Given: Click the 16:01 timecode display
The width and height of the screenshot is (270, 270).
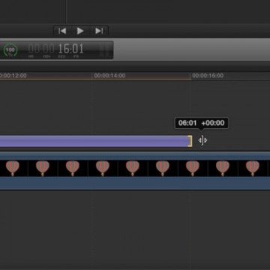Looking at the screenshot, I should click(70, 49).
